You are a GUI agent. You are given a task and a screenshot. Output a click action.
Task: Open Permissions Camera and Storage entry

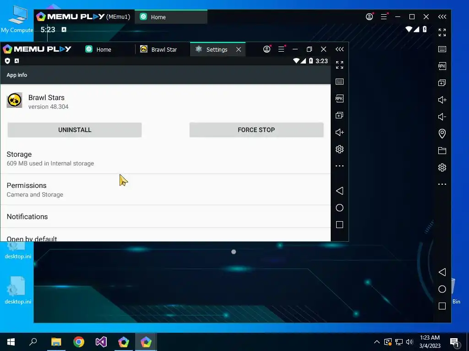point(165,190)
